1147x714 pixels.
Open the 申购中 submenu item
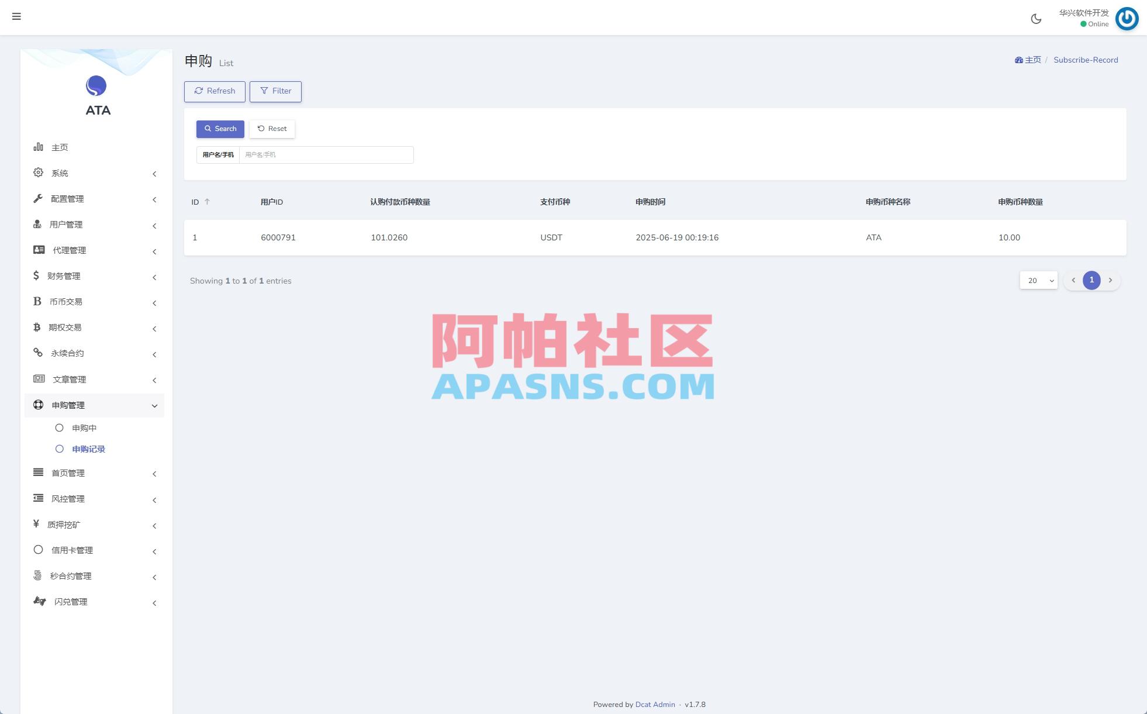pyautogui.click(x=84, y=427)
